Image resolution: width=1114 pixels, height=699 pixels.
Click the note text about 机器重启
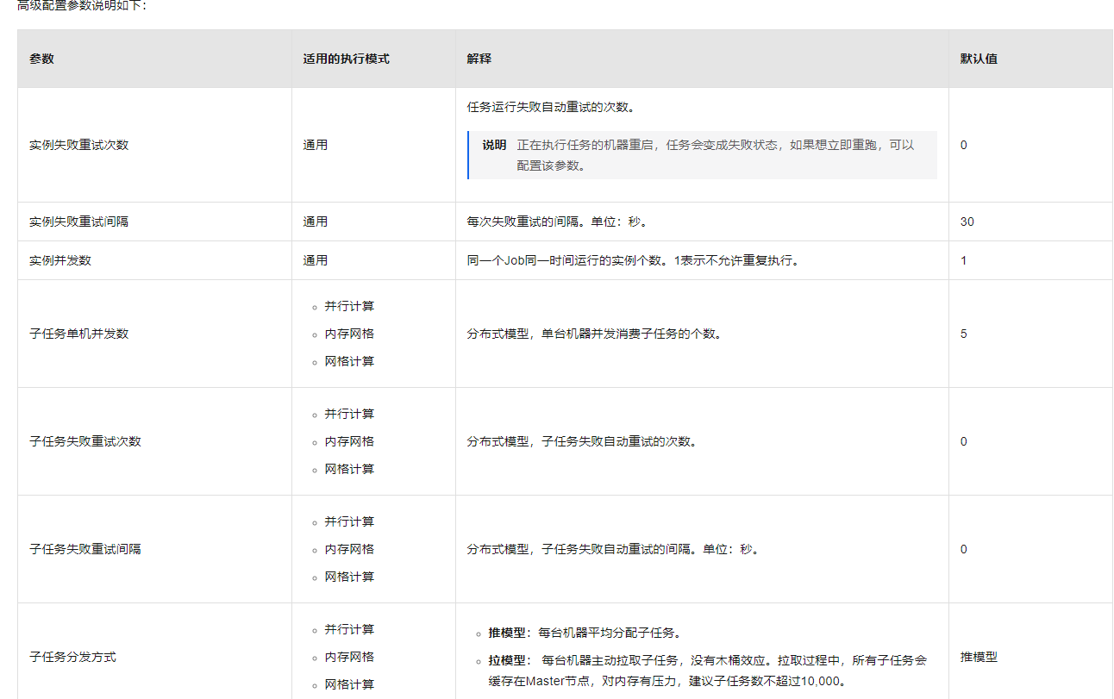(x=716, y=155)
